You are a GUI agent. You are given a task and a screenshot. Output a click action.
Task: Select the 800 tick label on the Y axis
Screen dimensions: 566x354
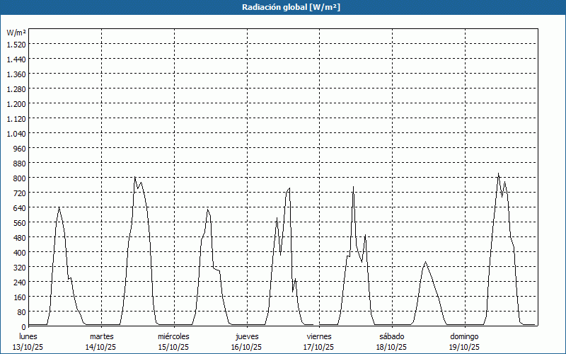tap(19, 178)
